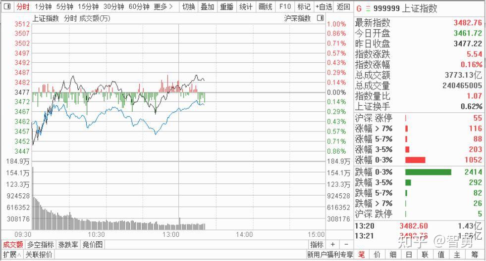Open the 指标 indicator selector

pos(317,245)
